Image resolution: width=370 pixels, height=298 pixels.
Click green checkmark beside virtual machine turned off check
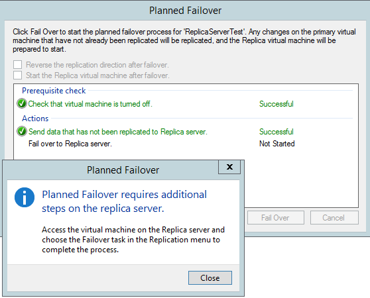click(22, 104)
